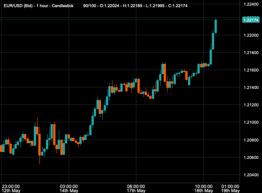The width and height of the screenshot is (262, 193).
Task: Click the OHLC readout O:1.22024 text
Action: tap(109, 6)
